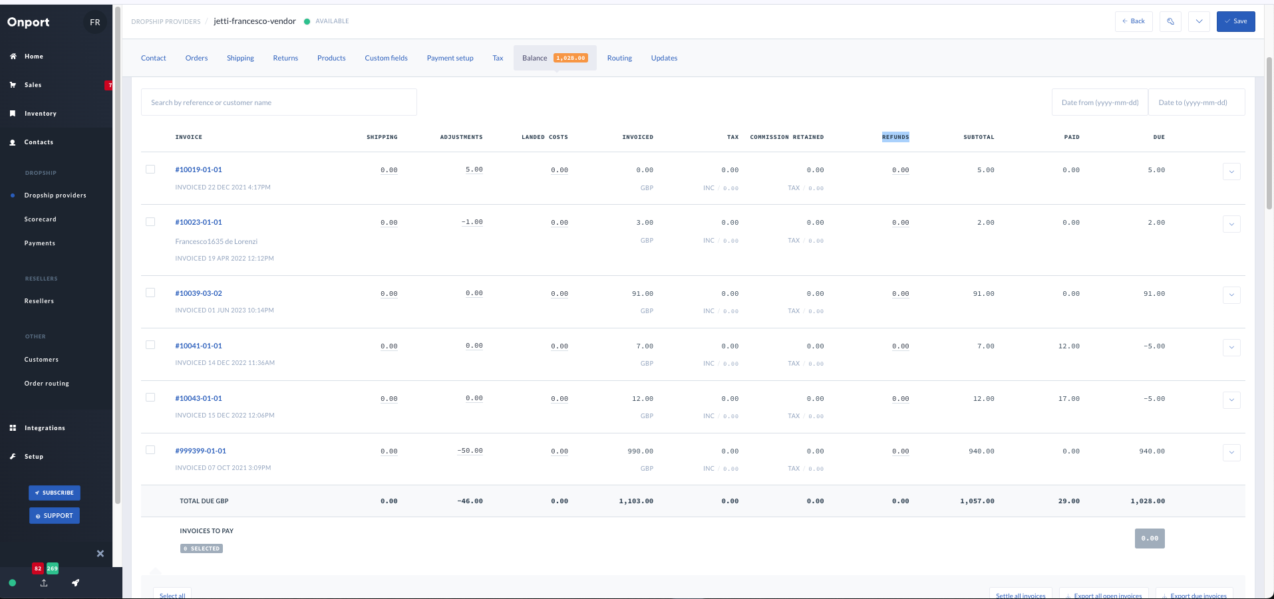
Task: Open invoice link #999399-01-01
Action: (201, 451)
